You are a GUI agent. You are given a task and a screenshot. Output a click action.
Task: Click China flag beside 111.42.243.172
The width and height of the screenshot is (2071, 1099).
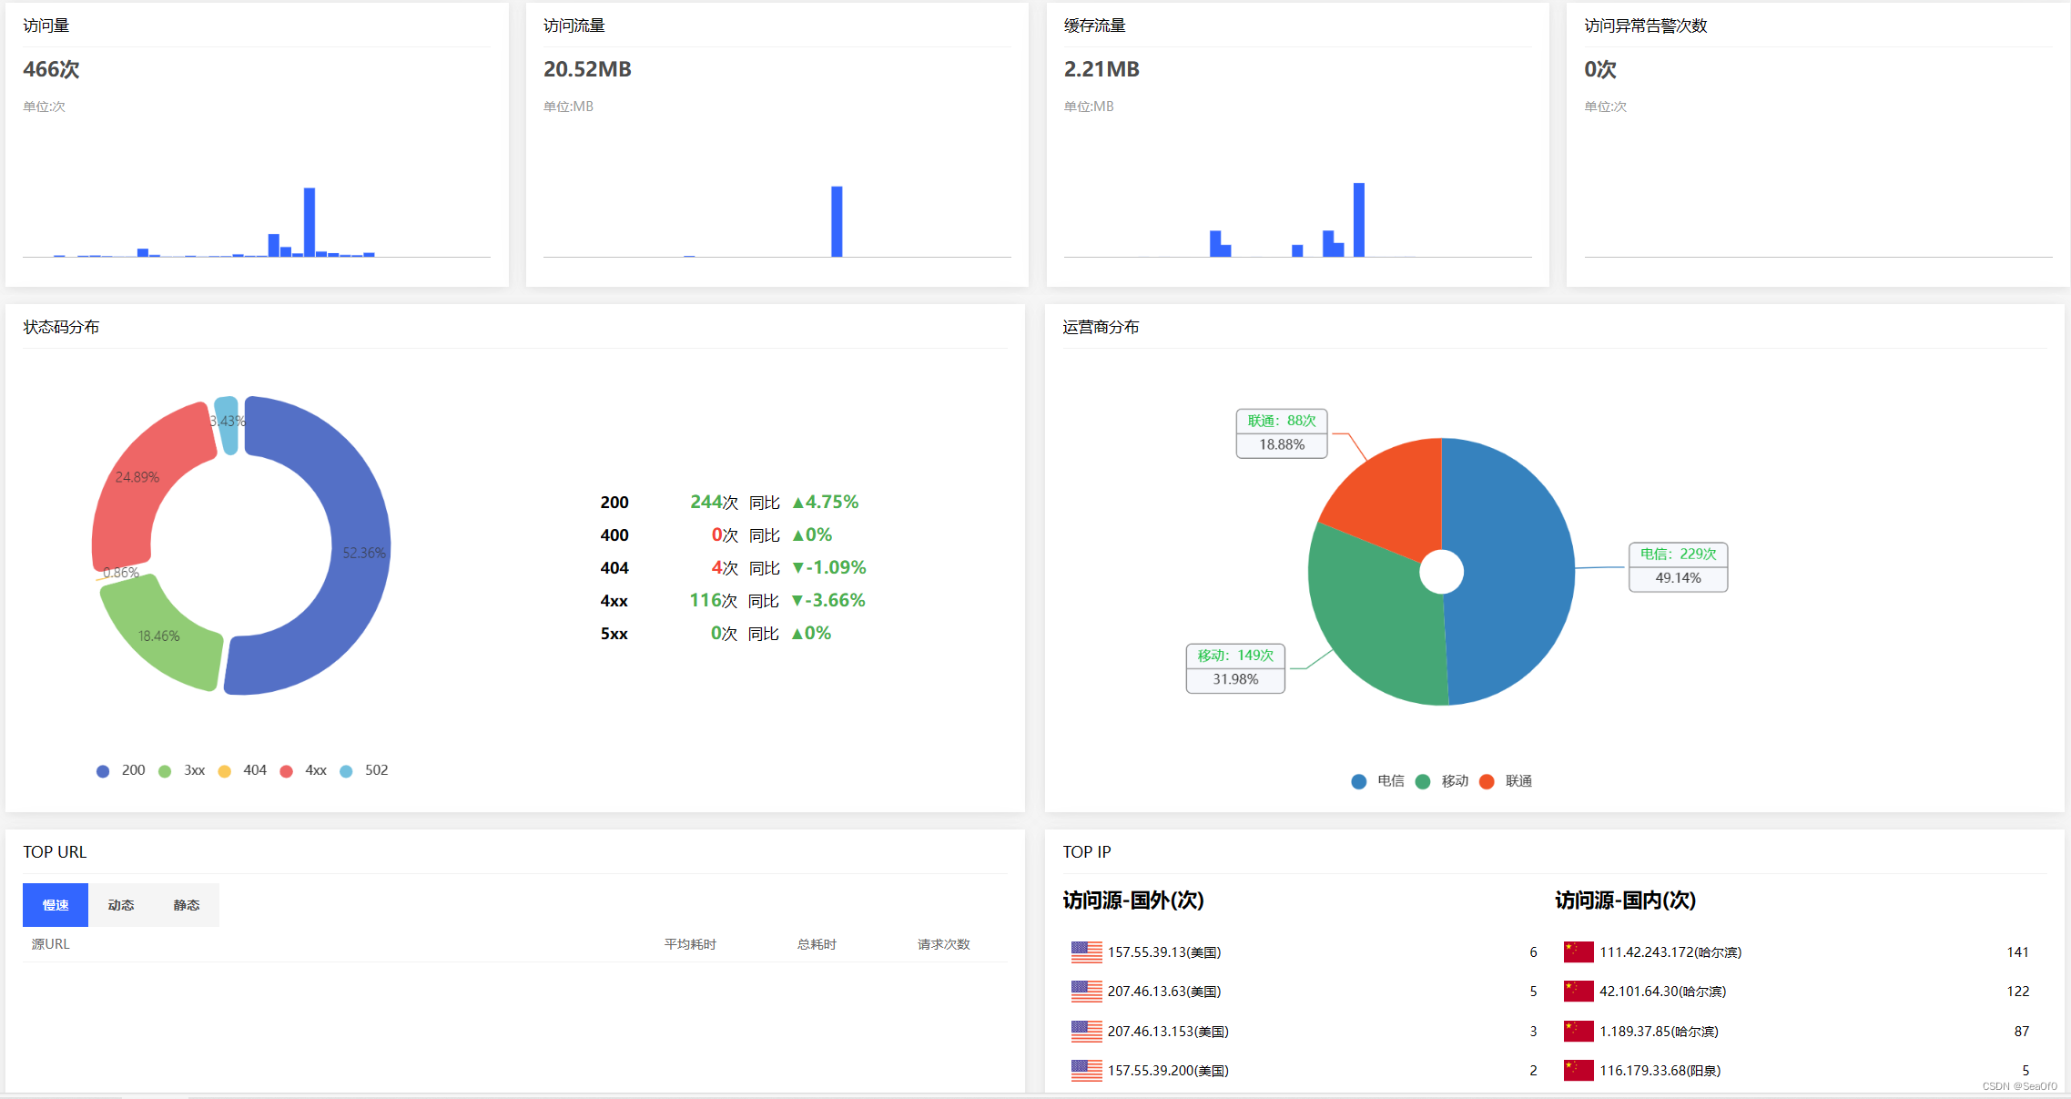click(x=1579, y=952)
